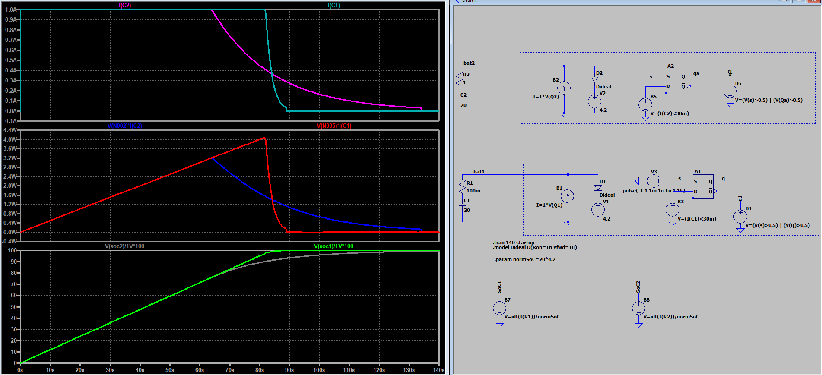
Task: Click the B2 current source symbol
Action: click(564, 88)
